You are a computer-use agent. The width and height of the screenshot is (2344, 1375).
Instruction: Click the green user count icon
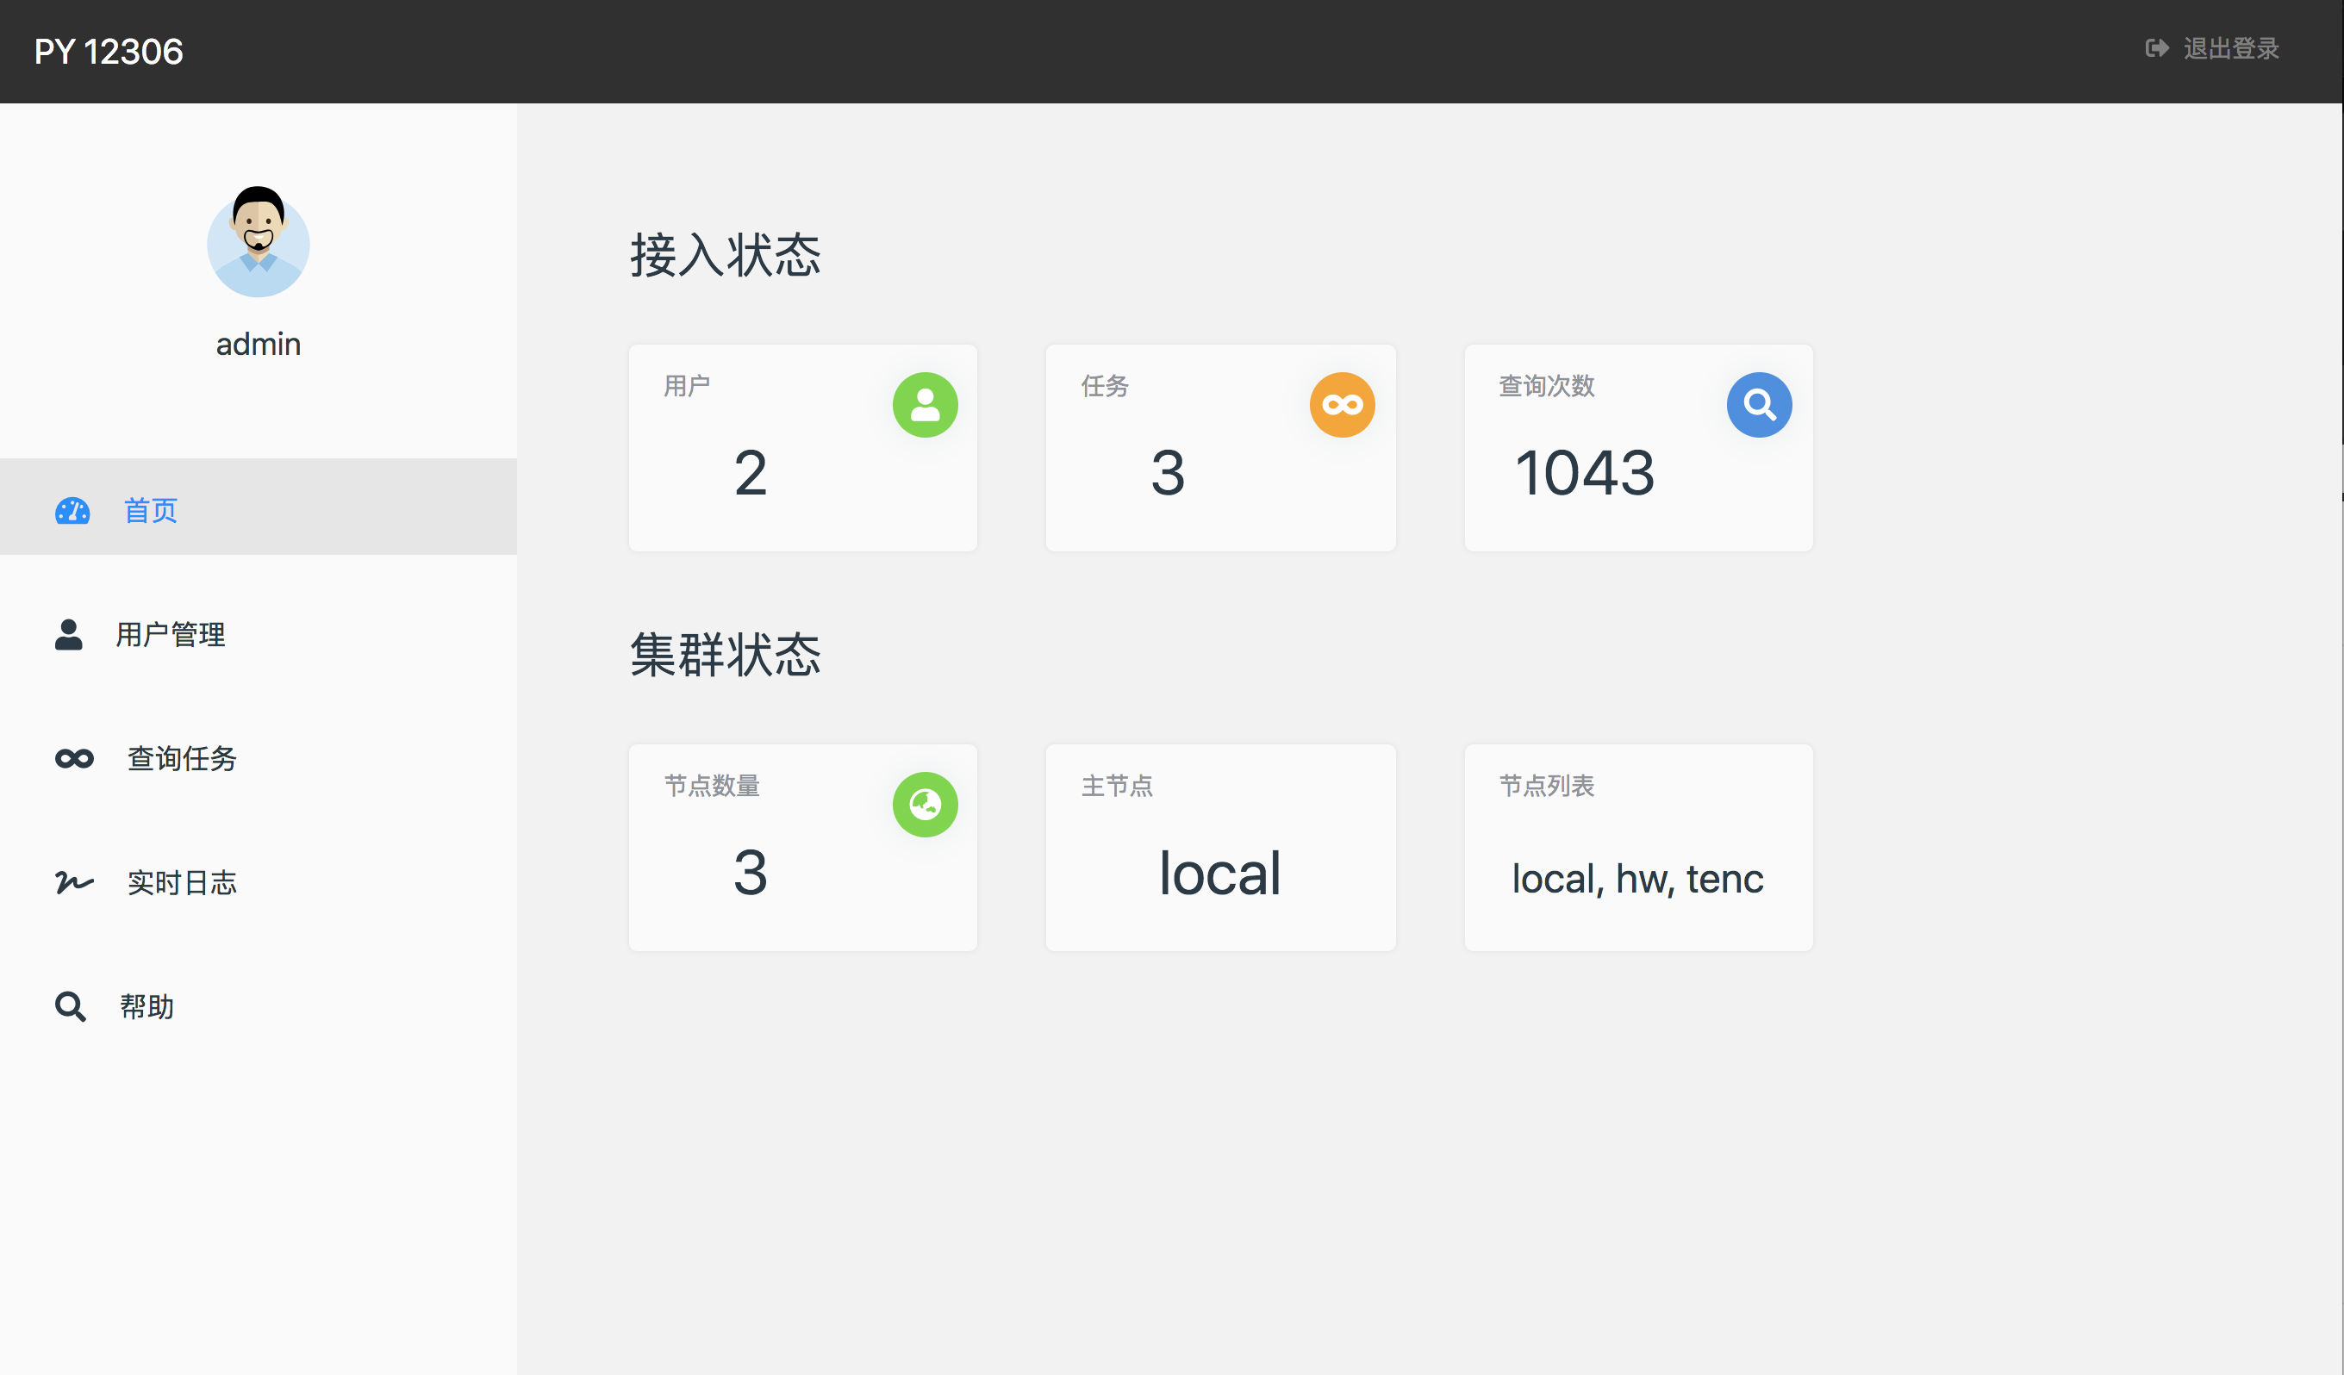pyautogui.click(x=925, y=404)
